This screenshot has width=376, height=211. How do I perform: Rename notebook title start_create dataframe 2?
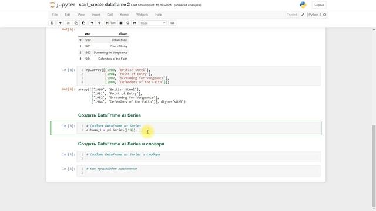[105, 5]
